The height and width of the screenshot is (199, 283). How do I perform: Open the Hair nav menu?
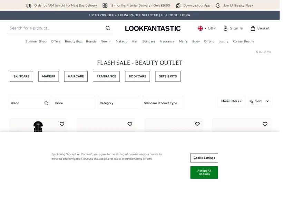[135, 41]
